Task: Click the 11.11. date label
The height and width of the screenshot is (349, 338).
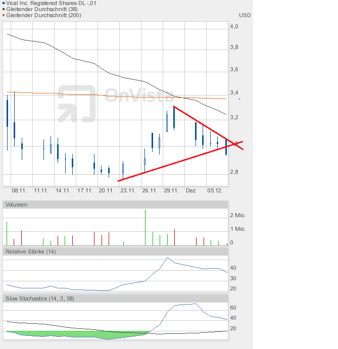Action: tap(41, 190)
